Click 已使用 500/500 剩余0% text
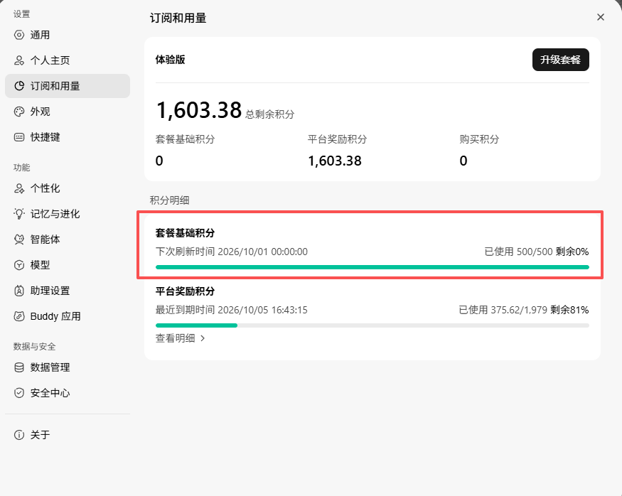This screenshot has width=622, height=496. (x=536, y=252)
